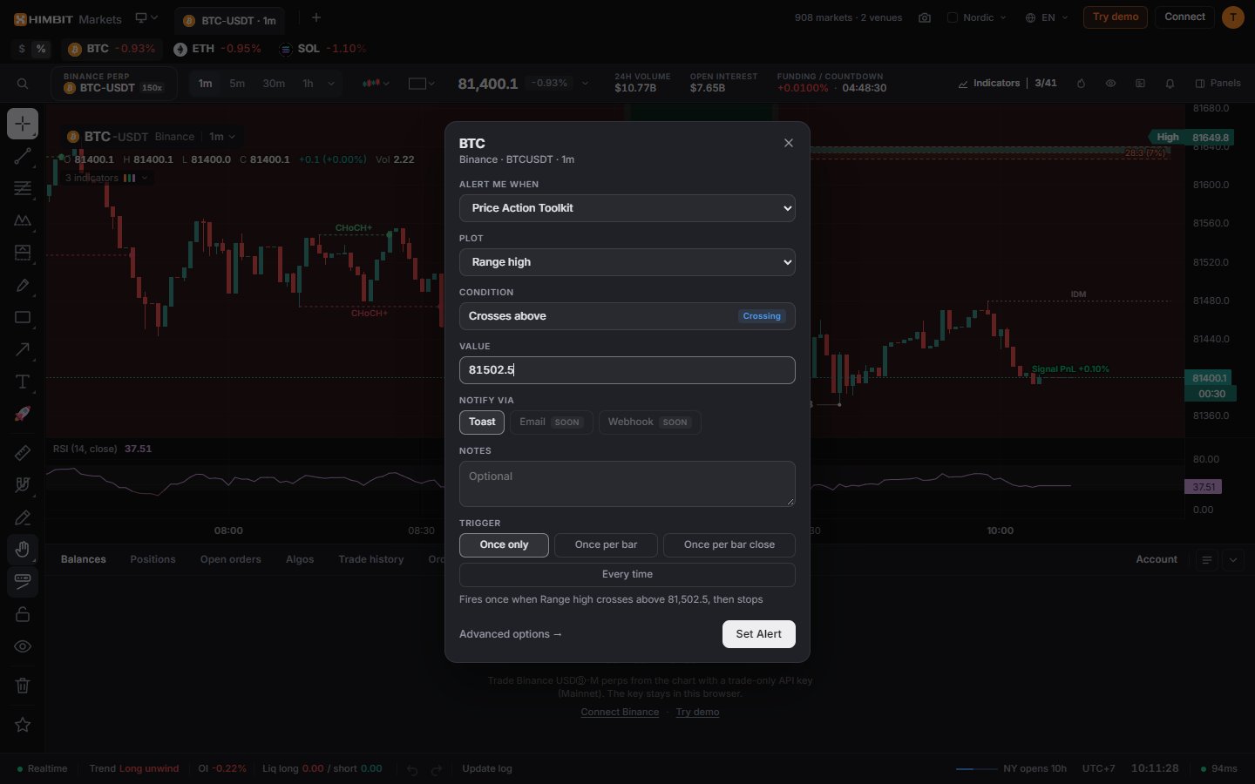Open the EN language dropdown
The width and height of the screenshot is (1255, 784).
pyautogui.click(x=1047, y=17)
